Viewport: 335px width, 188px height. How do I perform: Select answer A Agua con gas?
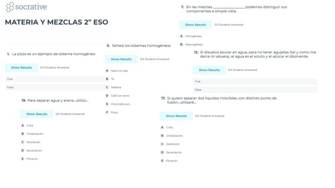point(117,70)
